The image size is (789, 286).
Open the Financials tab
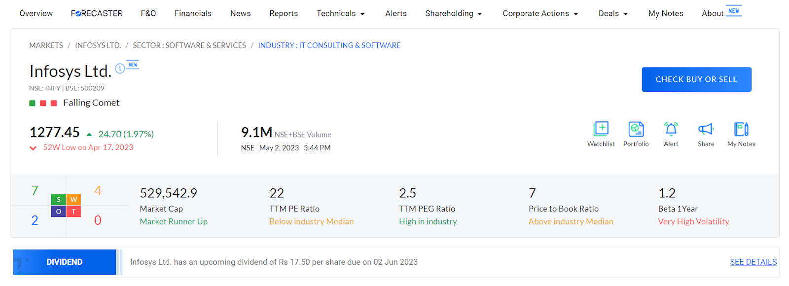pos(193,13)
